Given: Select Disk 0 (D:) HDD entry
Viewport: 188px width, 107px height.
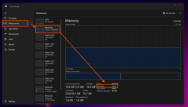Looking at the screenshot, I should coord(48,37).
